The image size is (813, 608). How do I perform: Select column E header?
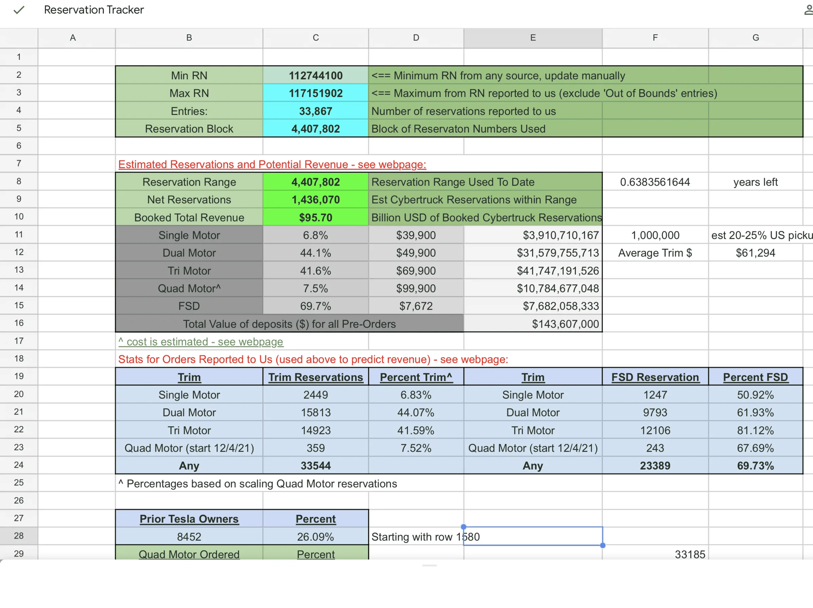533,38
